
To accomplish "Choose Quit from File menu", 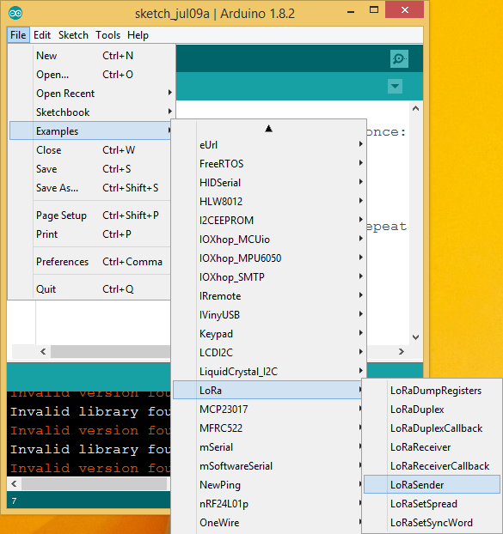I will 90,289.
